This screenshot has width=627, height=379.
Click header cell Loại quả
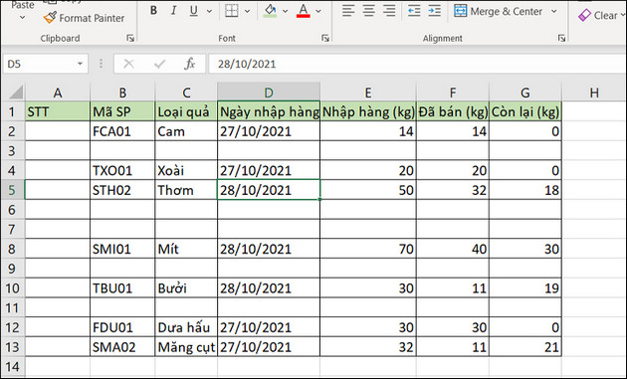tap(186, 112)
